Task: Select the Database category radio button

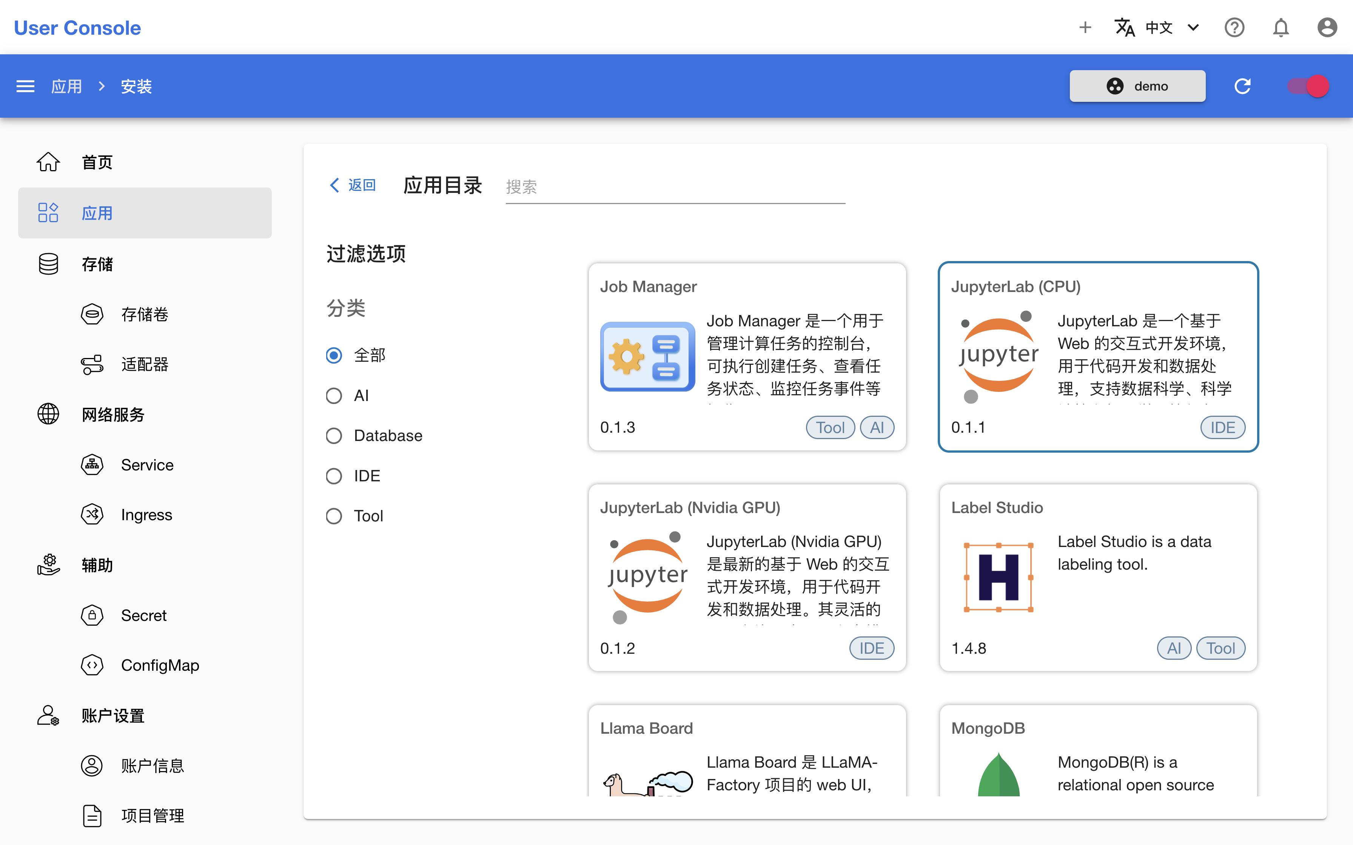Action: tap(334, 435)
